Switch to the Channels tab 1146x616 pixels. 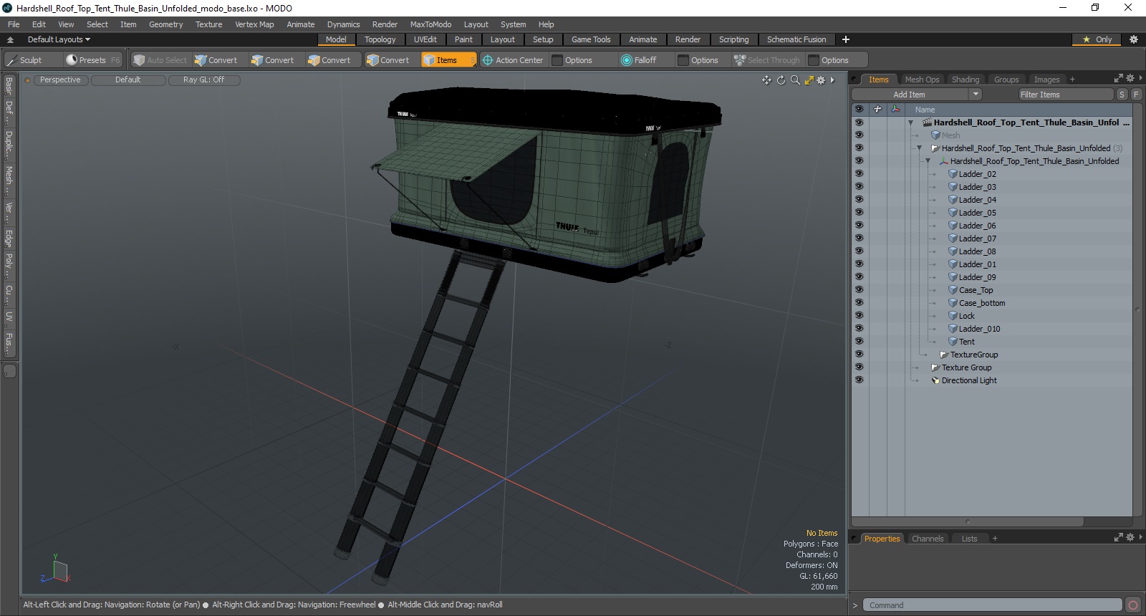pyautogui.click(x=928, y=539)
